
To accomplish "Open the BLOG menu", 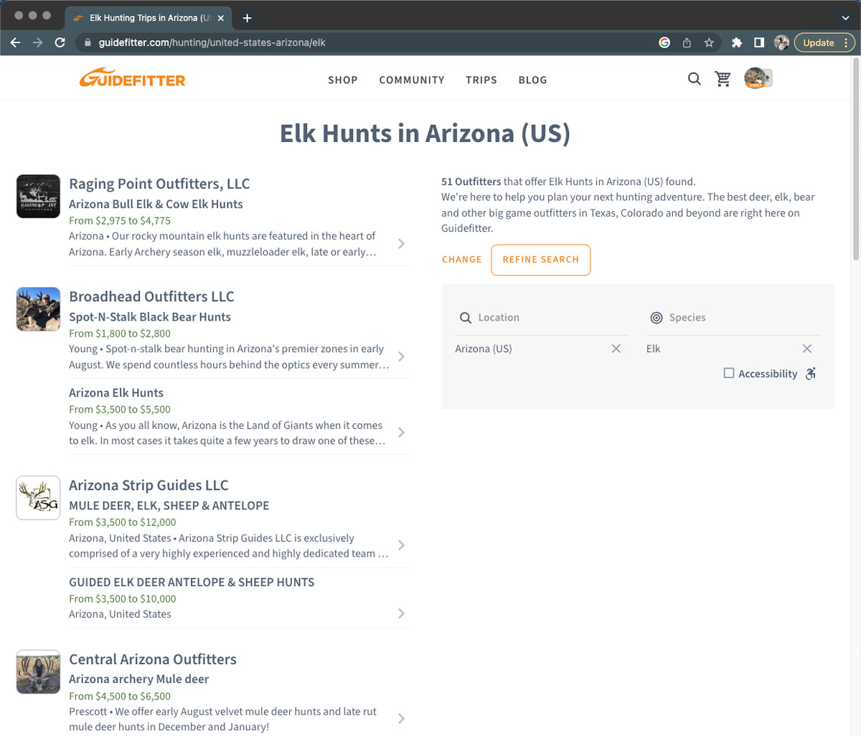I will pyautogui.click(x=532, y=80).
